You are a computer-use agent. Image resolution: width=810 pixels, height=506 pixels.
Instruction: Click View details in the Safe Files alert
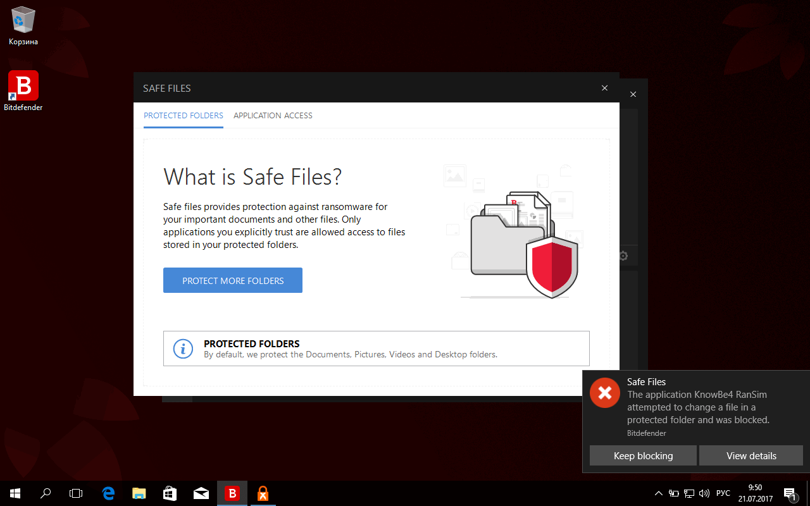click(x=751, y=455)
